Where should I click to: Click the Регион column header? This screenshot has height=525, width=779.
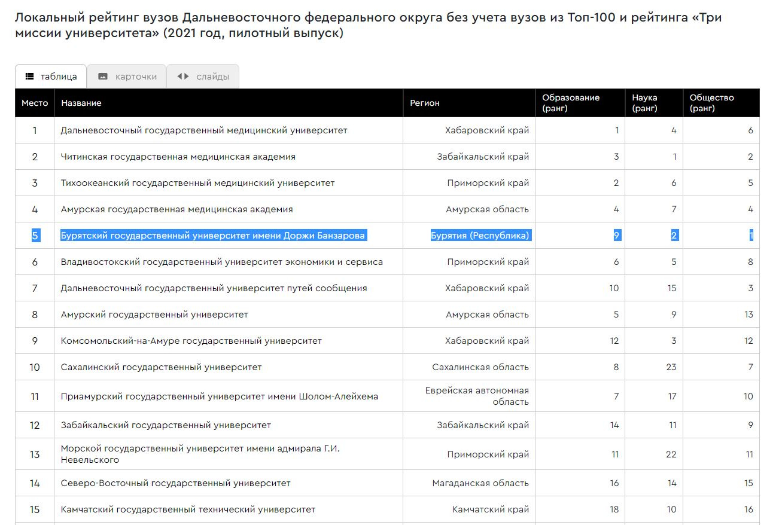[425, 103]
